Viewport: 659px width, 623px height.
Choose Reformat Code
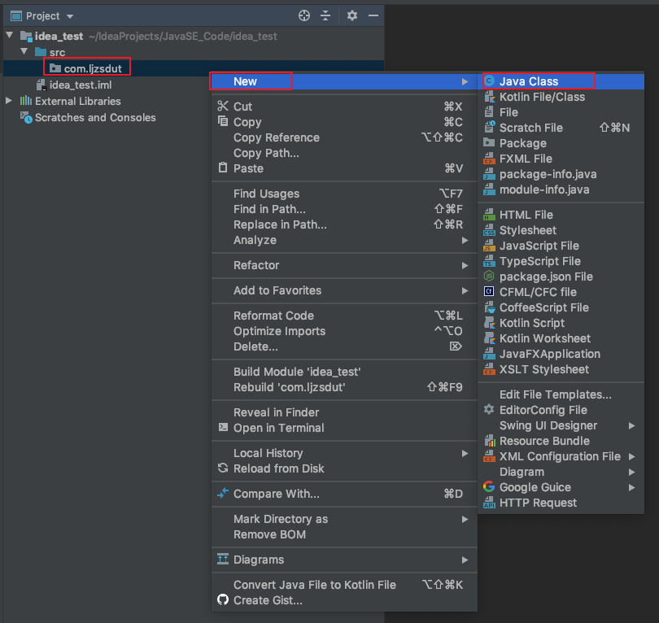[344, 316]
